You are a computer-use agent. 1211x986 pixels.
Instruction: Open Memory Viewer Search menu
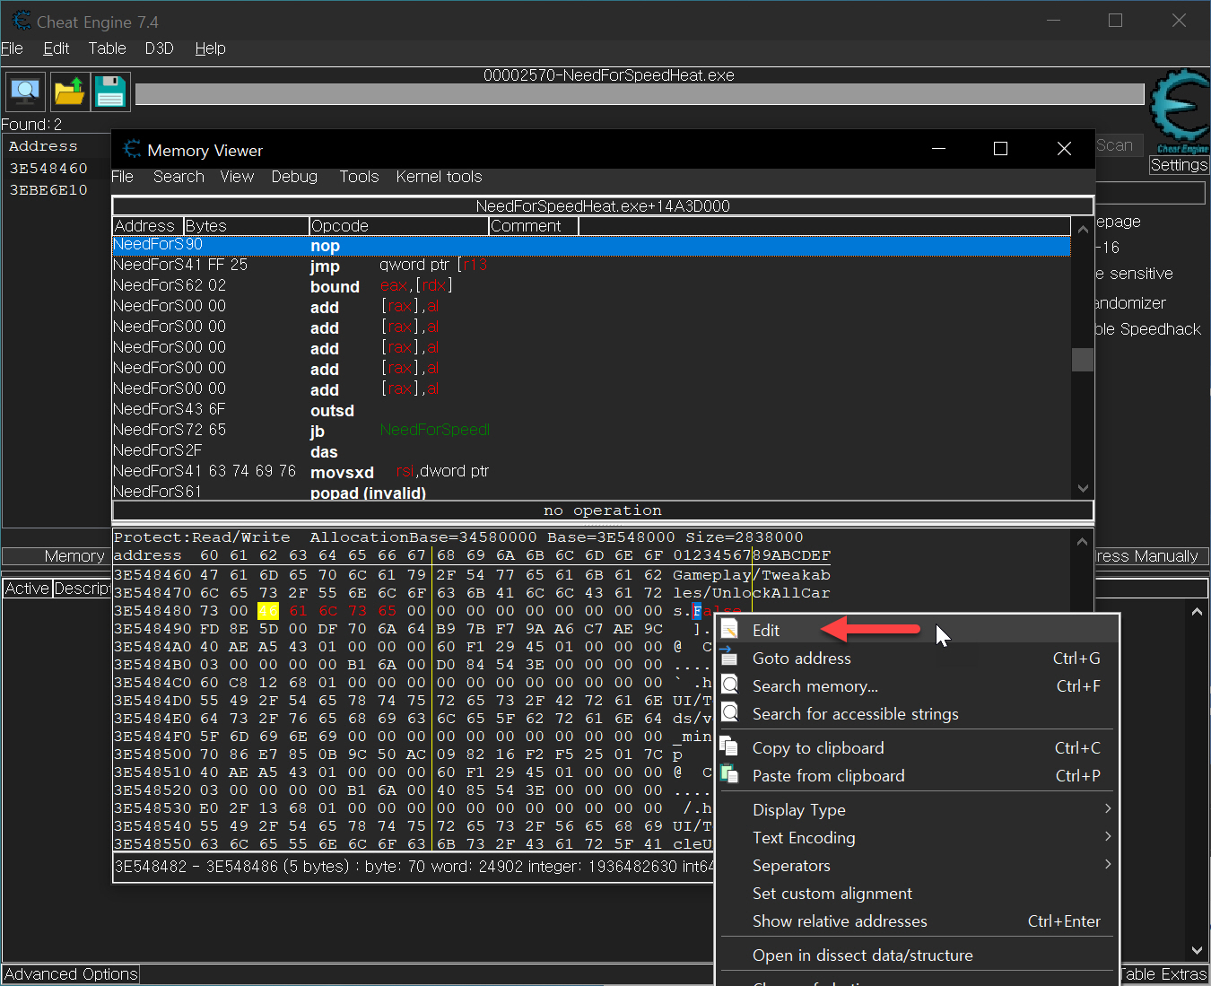179,177
